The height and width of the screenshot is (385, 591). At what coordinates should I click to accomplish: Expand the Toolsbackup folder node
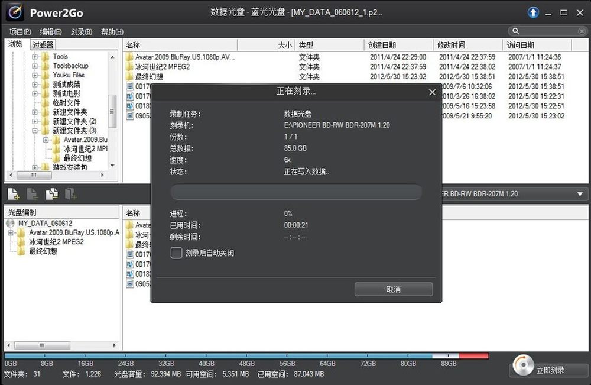tap(35, 66)
